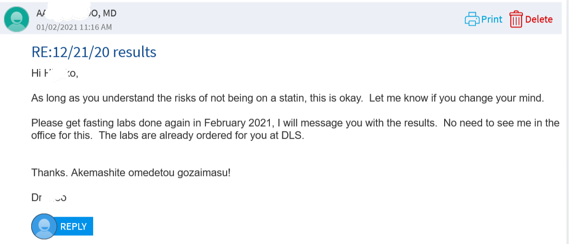Click the sender's green avatar icon
The height and width of the screenshot is (244, 569).
[x=16, y=19]
